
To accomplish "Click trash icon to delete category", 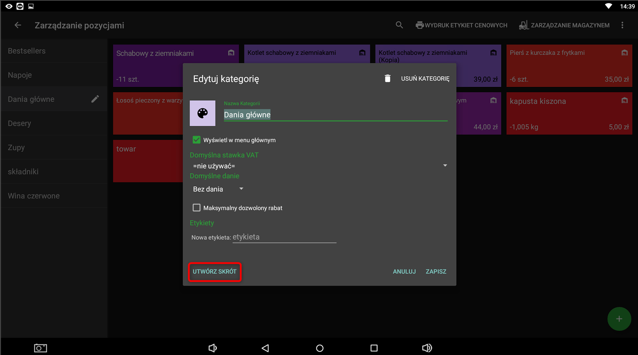I will coord(387,79).
